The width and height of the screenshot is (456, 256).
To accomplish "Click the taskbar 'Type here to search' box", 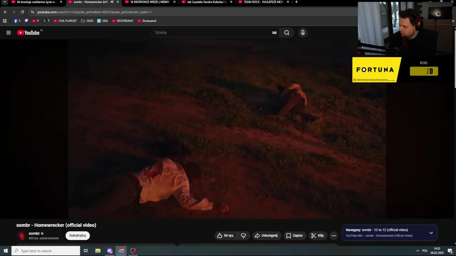I will tap(46, 251).
